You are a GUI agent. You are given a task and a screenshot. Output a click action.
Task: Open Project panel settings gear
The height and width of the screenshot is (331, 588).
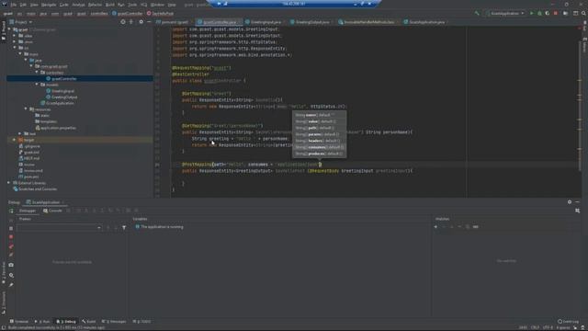141,22
